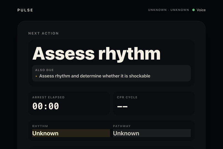
Task: Click the green Voice status dot
Action: [193, 10]
